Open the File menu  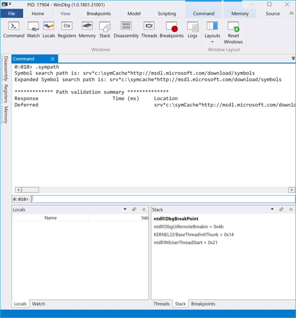[x=12, y=14]
